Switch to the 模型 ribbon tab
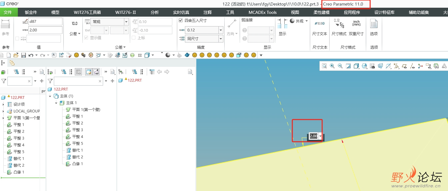This screenshot has height=191, width=448. 55,12
